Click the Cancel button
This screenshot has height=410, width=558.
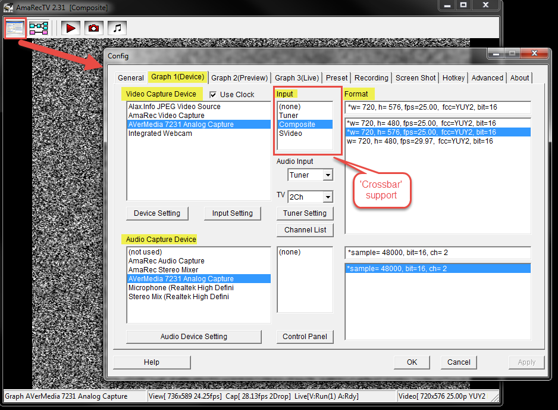tap(459, 362)
